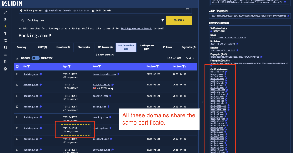This screenshot has width=293, height=153.
Task: Copy boonkig.com value
Action: pos(110,117)
